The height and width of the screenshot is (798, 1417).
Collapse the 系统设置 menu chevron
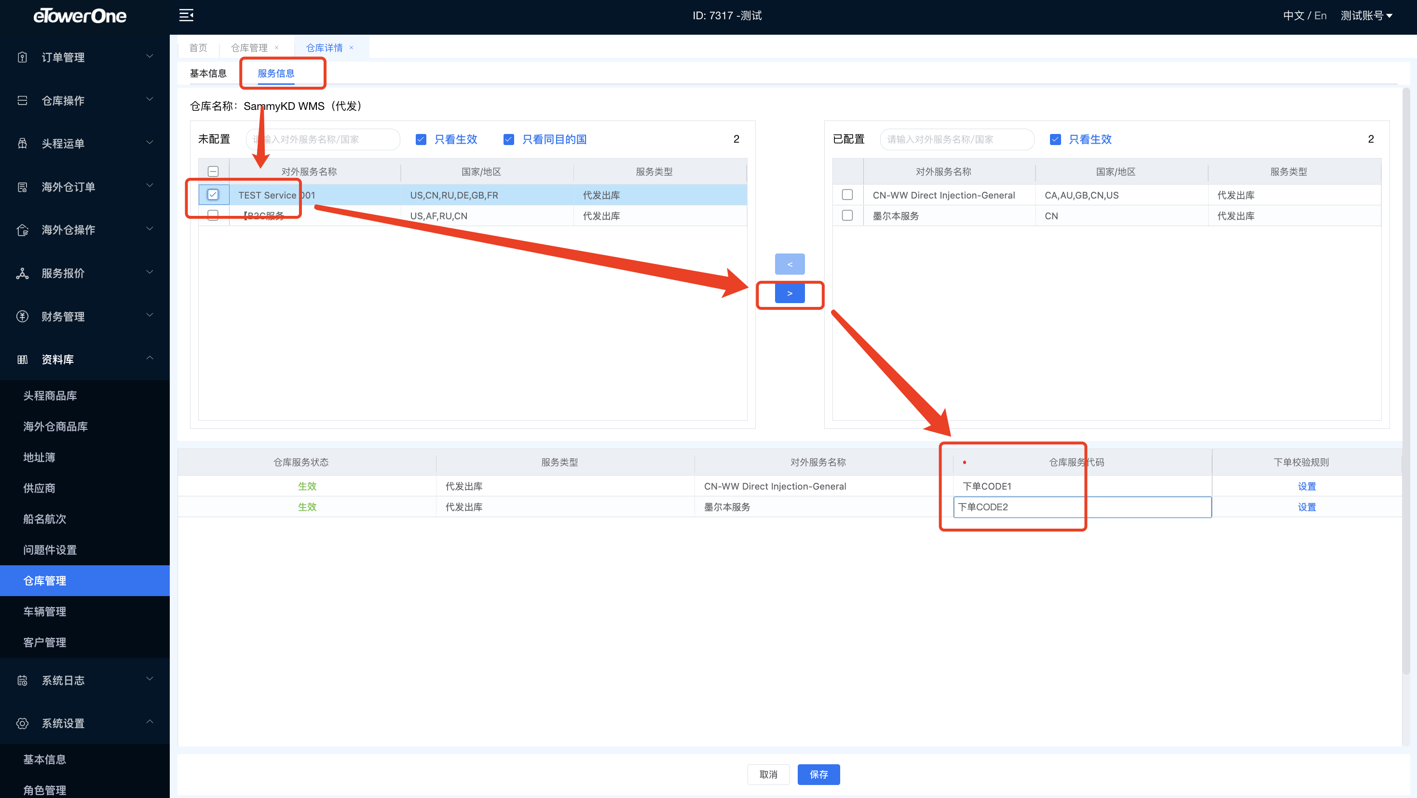(x=150, y=722)
